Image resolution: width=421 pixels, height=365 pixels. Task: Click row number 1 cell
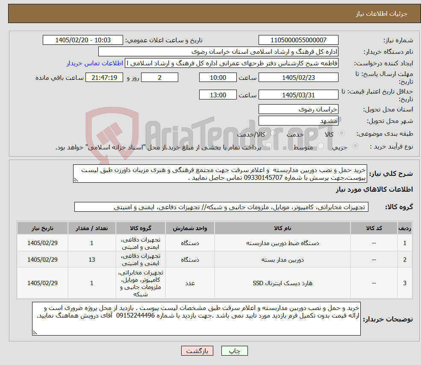click(405, 243)
